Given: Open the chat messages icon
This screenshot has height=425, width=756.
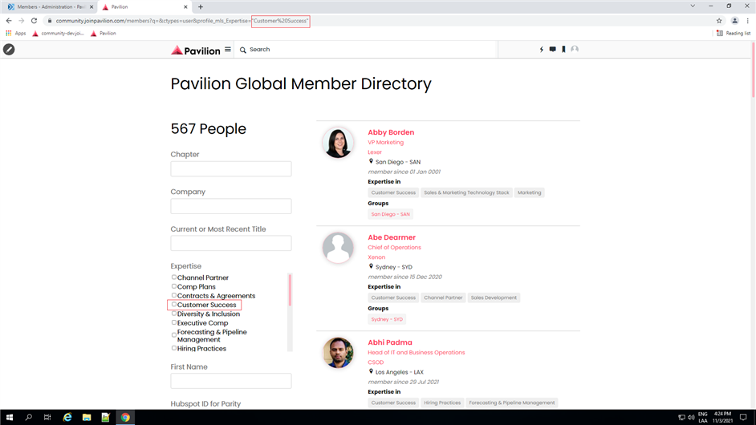Looking at the screenshot, I should pos(552,49).
